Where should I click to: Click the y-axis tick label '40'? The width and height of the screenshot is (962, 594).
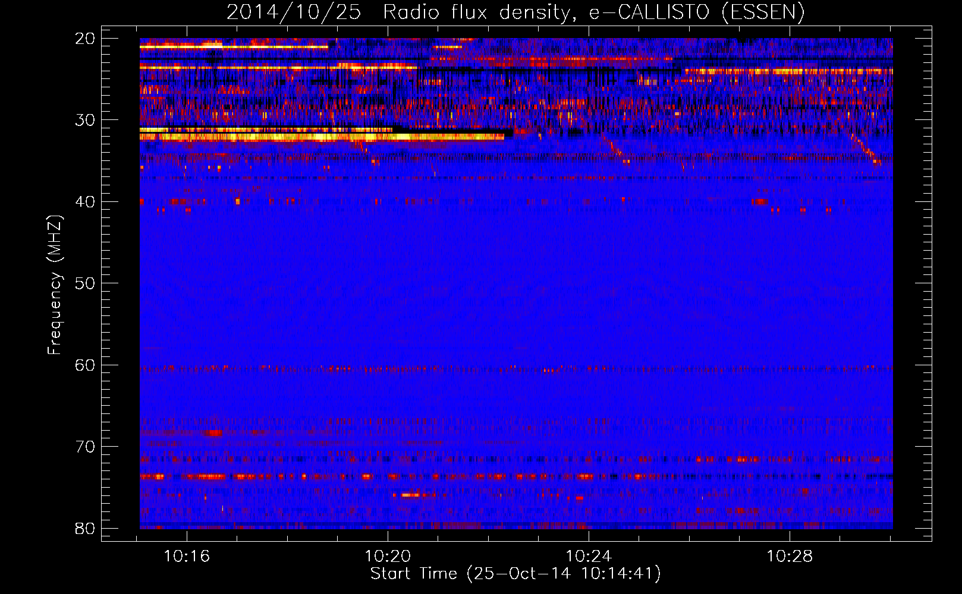pyautogui.click(x=85, y=202)
